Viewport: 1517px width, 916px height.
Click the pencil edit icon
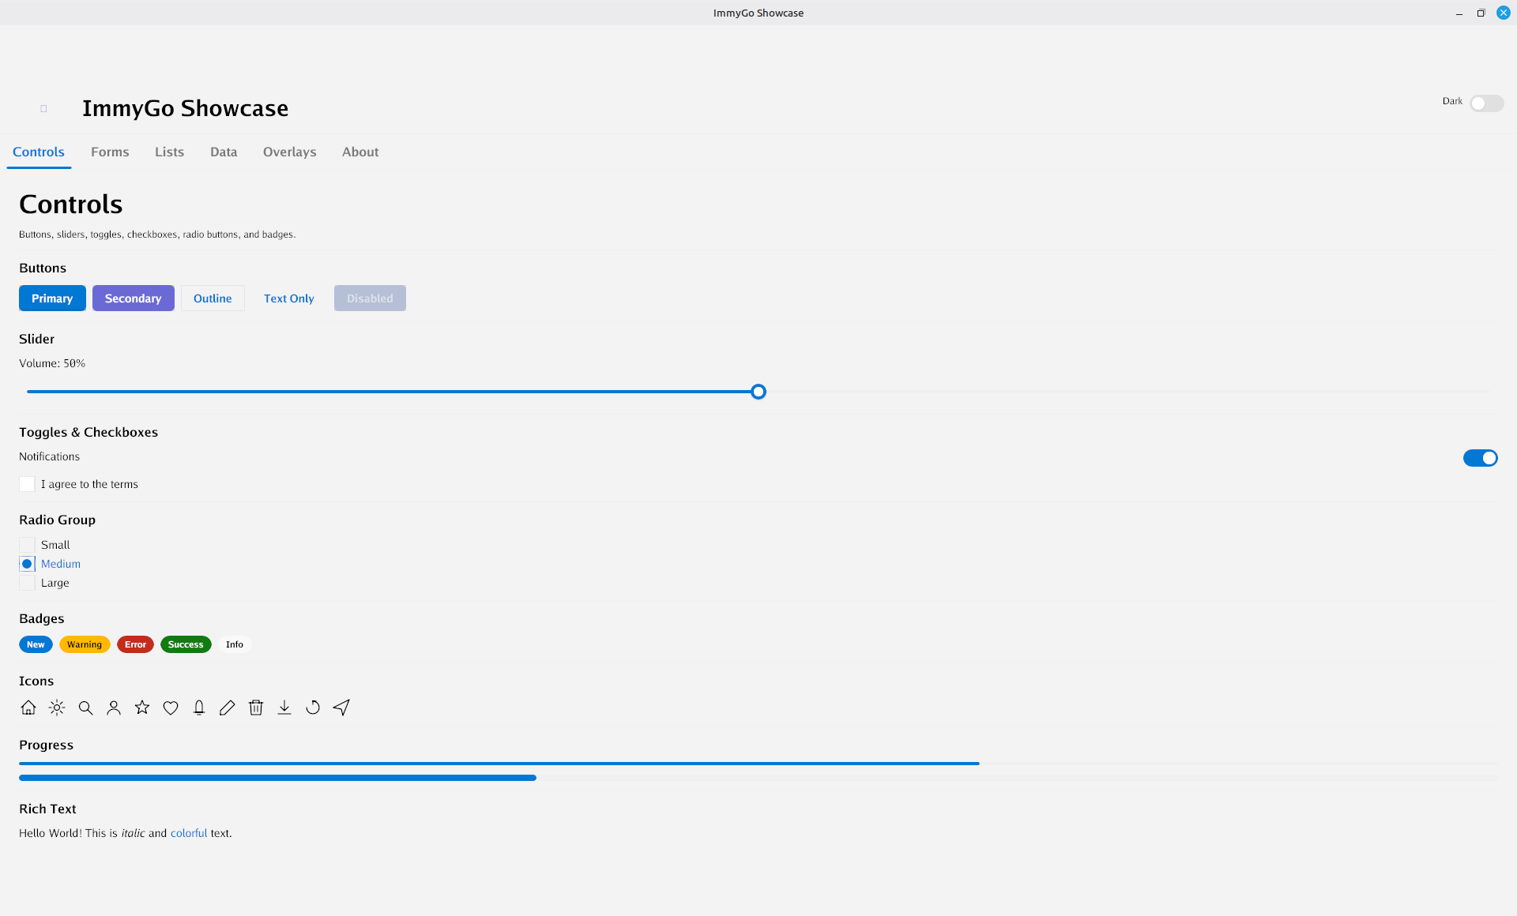[x=228, y=708]
